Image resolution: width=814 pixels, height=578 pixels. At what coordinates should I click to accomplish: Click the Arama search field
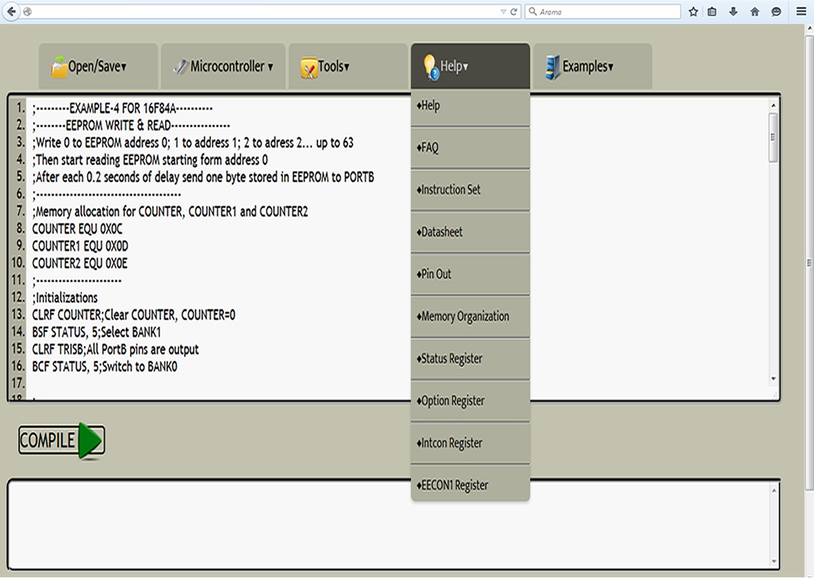(603, 12)
